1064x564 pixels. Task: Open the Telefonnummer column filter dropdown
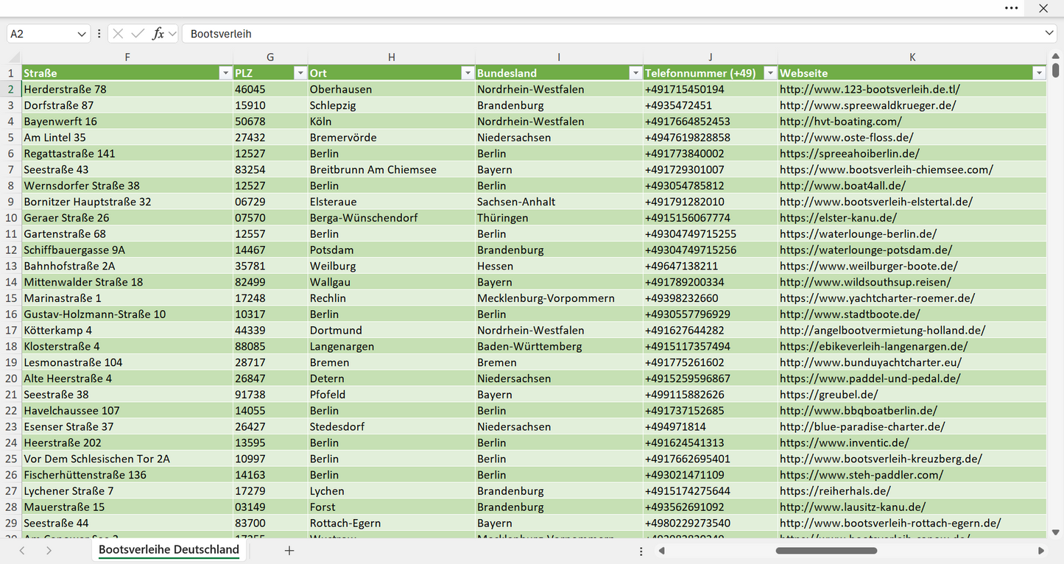click(x=770, y=73)
